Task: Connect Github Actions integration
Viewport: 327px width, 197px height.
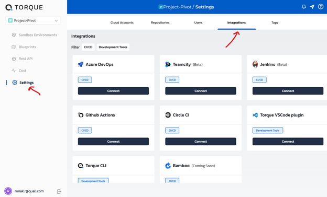Action: 113,142
